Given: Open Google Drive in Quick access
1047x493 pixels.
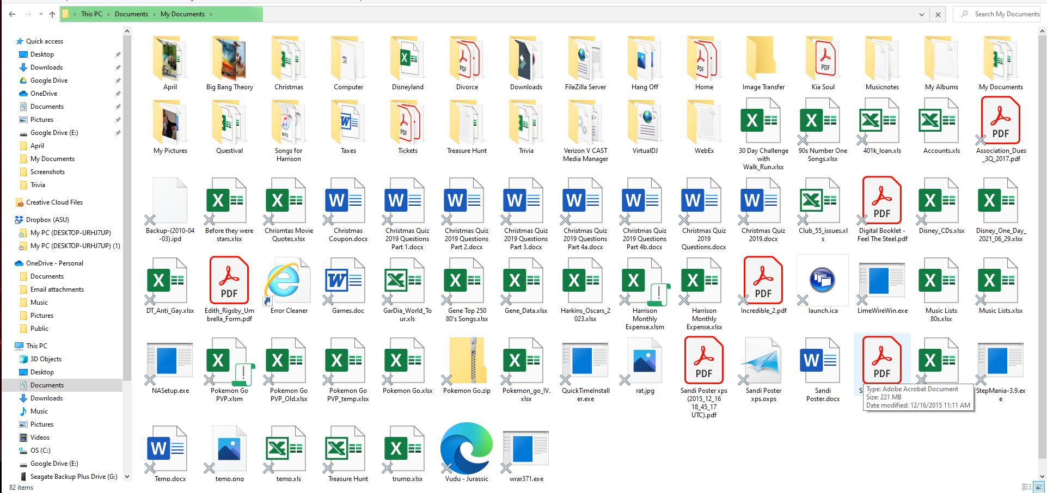Looking at the screenshot, I should coord(49,81).
